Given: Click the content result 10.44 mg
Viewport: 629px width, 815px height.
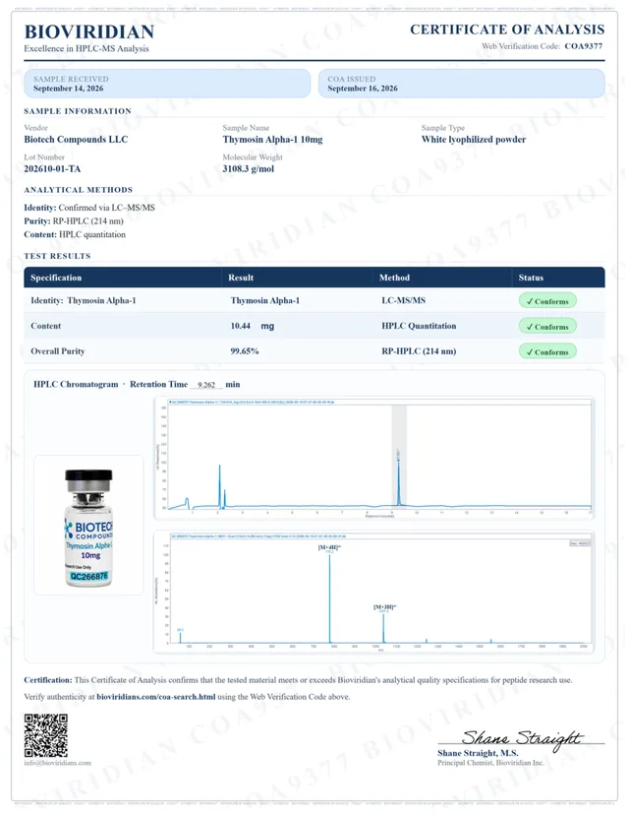Looking at the screenshot, I should click(253, 326).
